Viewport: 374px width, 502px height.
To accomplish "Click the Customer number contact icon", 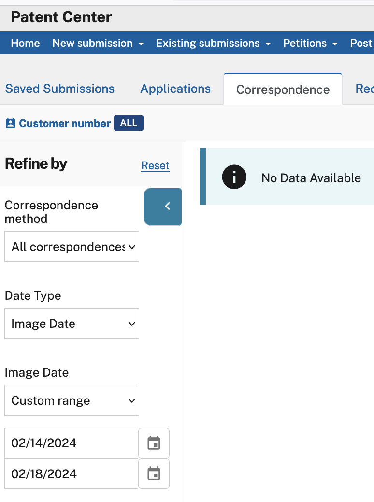I will 10,123.
